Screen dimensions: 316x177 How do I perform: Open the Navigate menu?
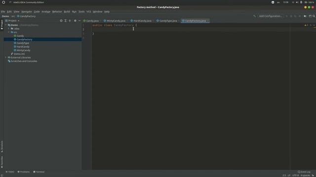point(27,12)
